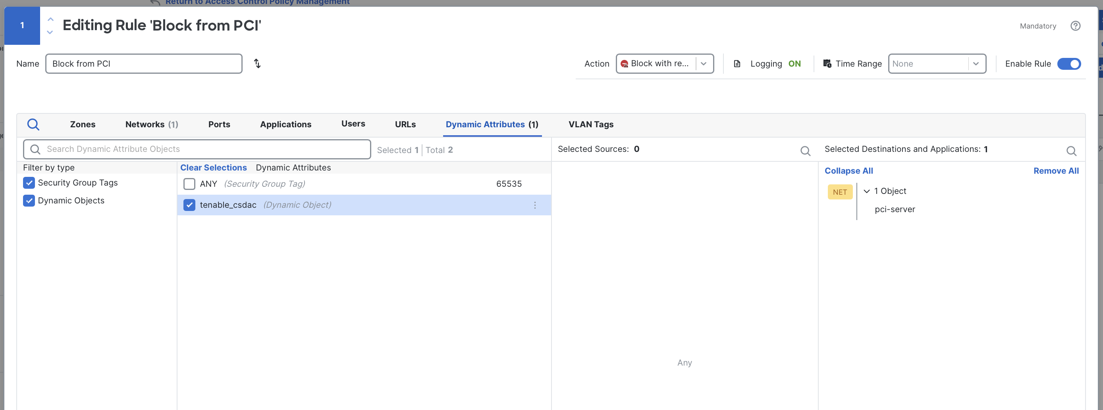Disable the Enable Rule toggle

click(x=1069, y=64)
